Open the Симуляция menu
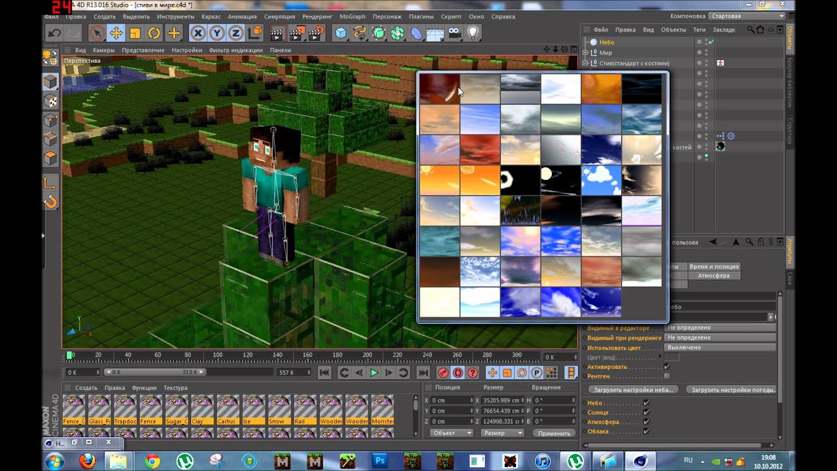This screenshot has width=837, height=471. (x=279, y=16)
